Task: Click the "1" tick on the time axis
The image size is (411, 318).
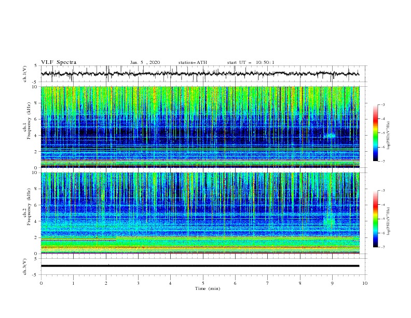Action: 73,283
